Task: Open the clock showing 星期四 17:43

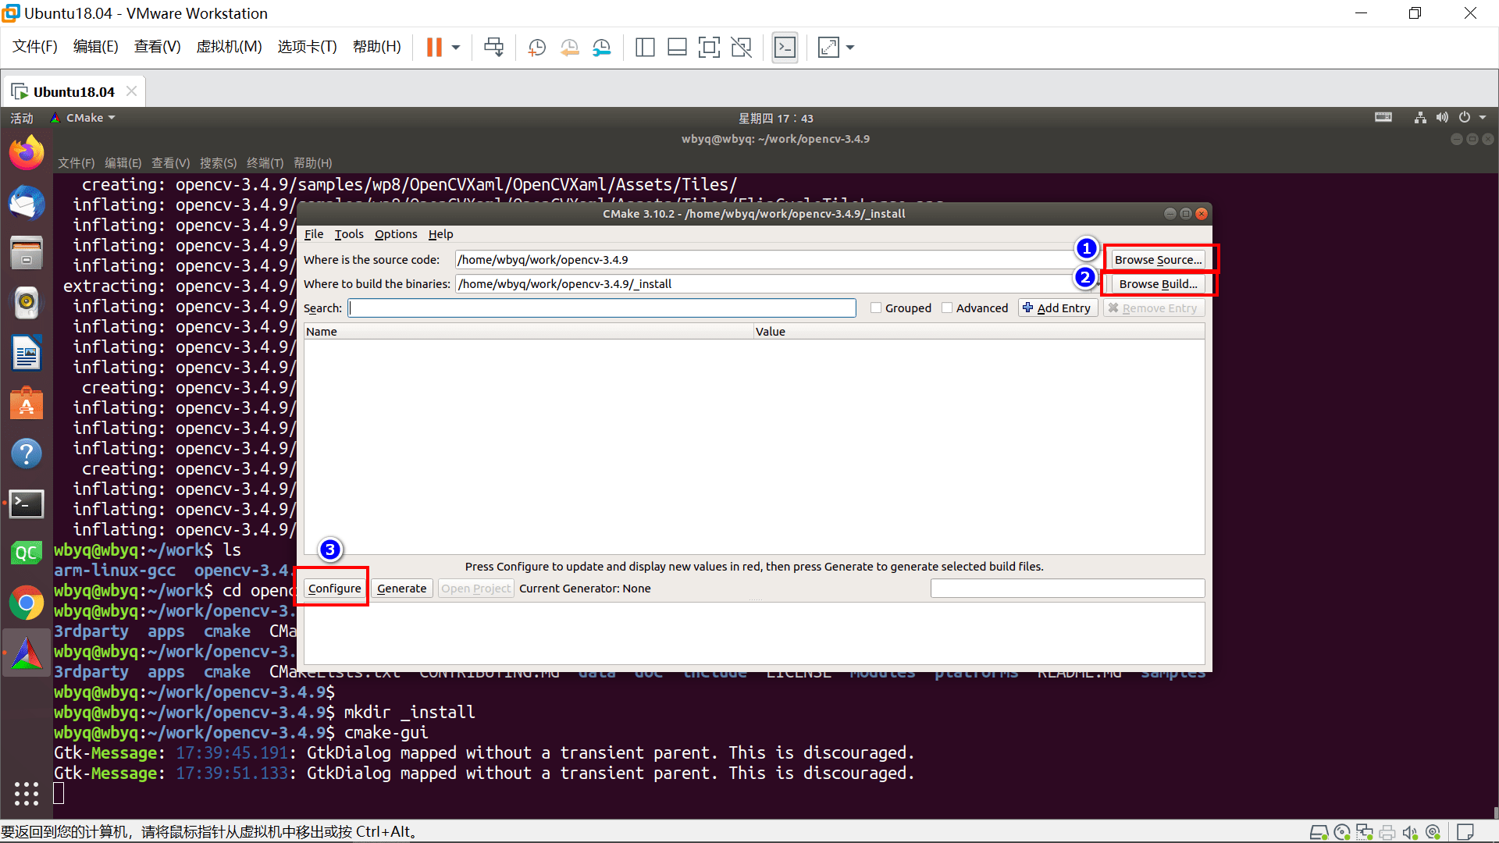Action: click(x=776, y=119)
